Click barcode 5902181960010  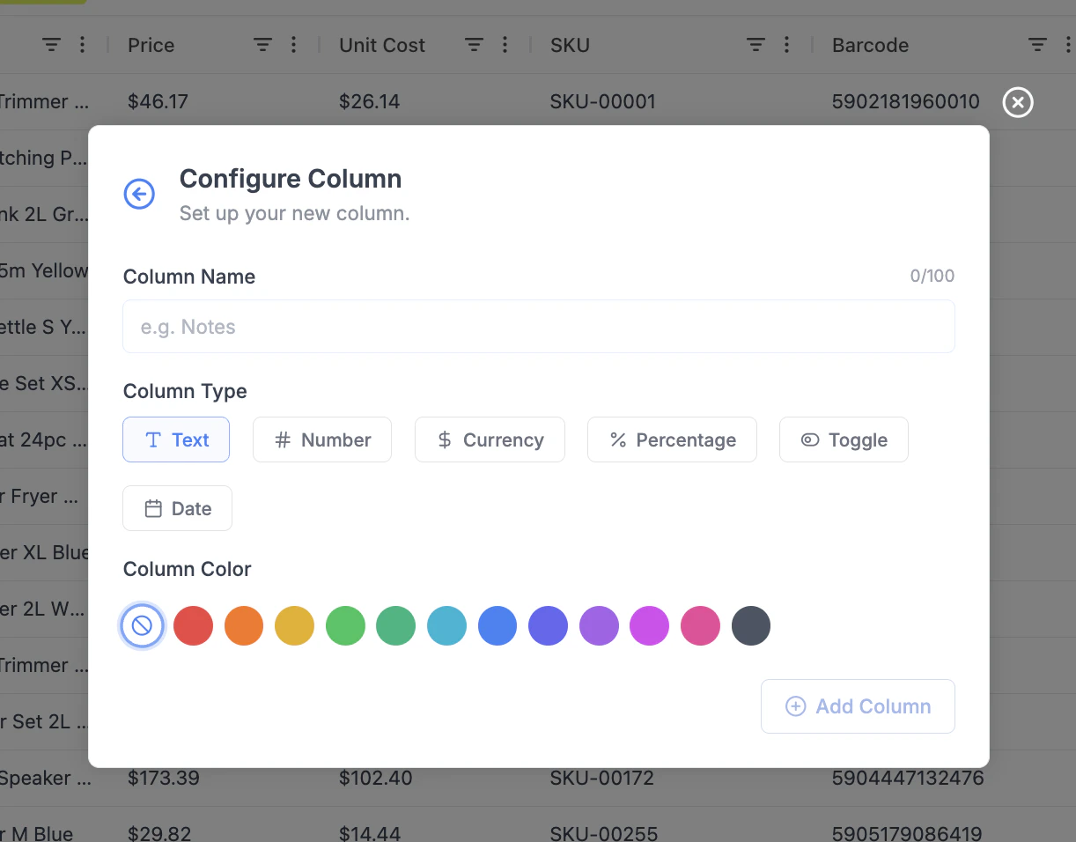pyautogui.click(x=906, y=101)
